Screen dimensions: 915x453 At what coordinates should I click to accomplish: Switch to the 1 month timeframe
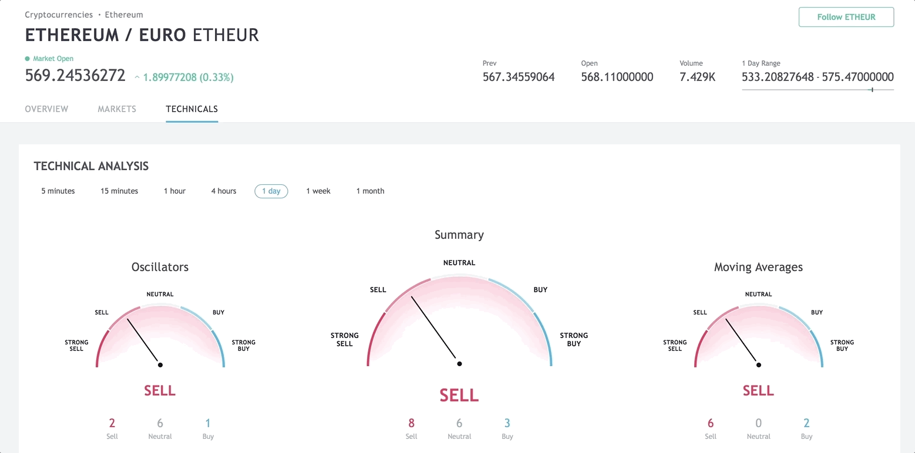371,191
